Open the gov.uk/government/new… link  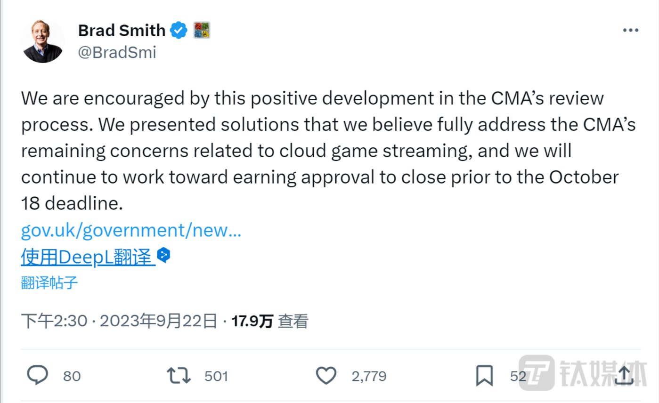(131, 230)
